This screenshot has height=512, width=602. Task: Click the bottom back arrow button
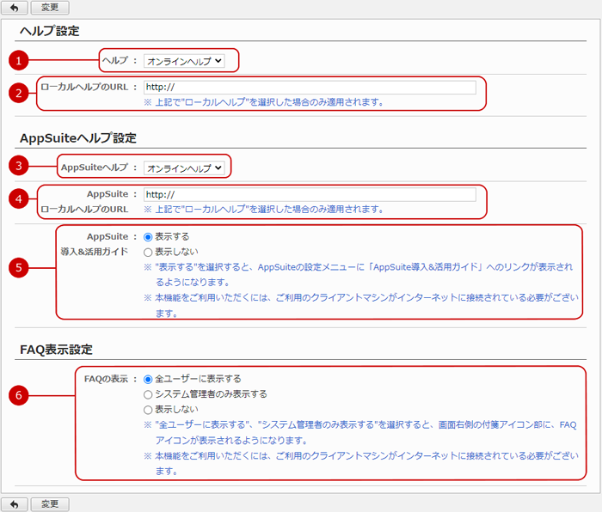click(x=15, y=504)
